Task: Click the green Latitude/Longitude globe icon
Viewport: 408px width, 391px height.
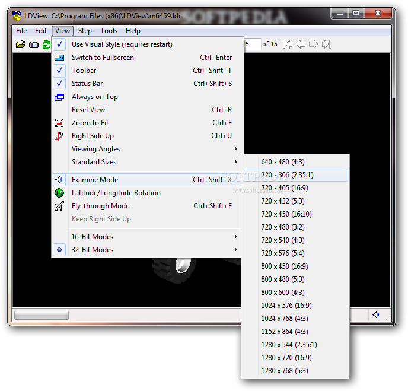Action: tap(59, 193)
